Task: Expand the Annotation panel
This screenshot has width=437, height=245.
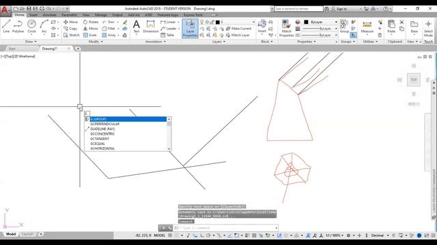Action: pyautogui.click(x=156, y=42)
